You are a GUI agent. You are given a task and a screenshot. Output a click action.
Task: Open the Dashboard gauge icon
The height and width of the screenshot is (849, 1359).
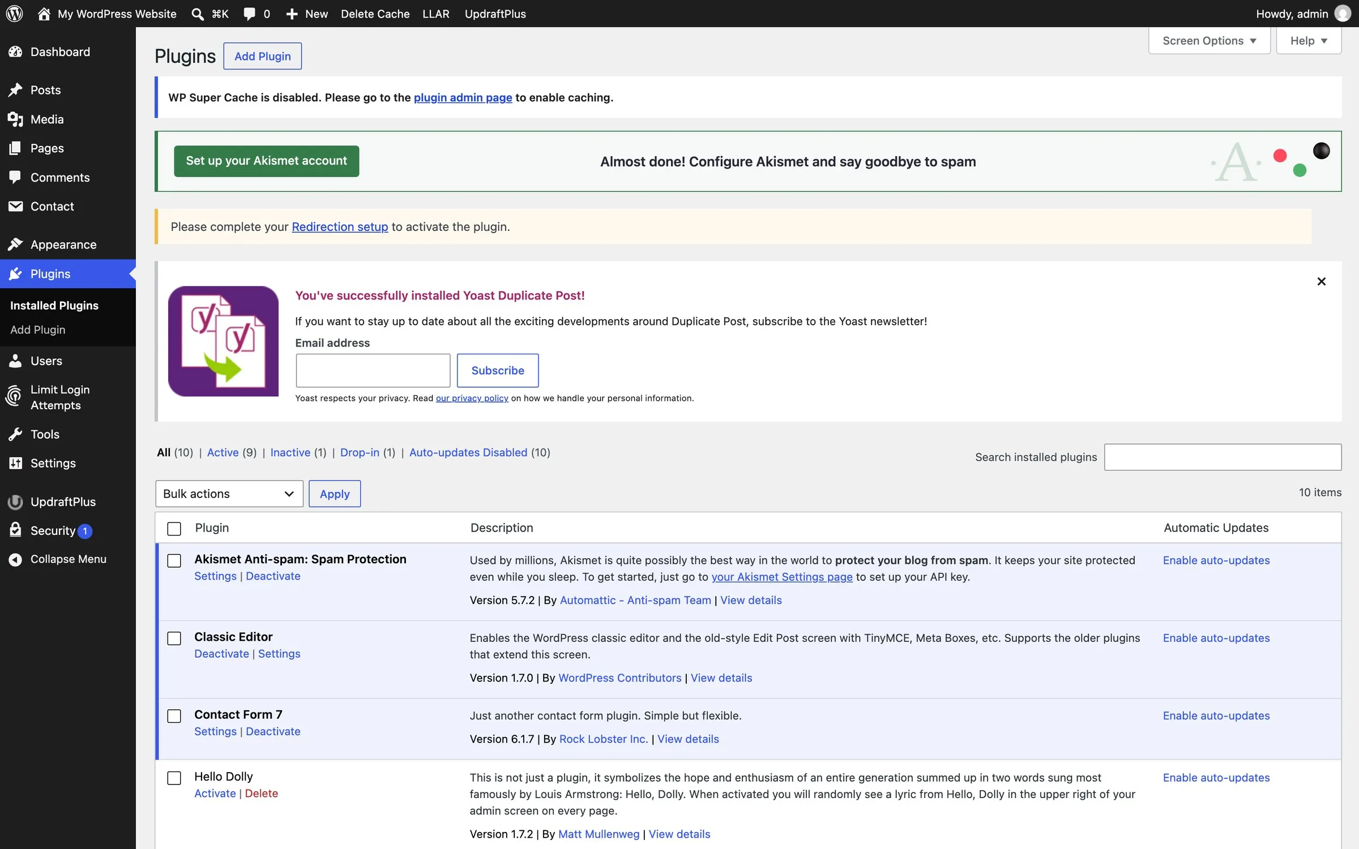click(x=15, y=52)
